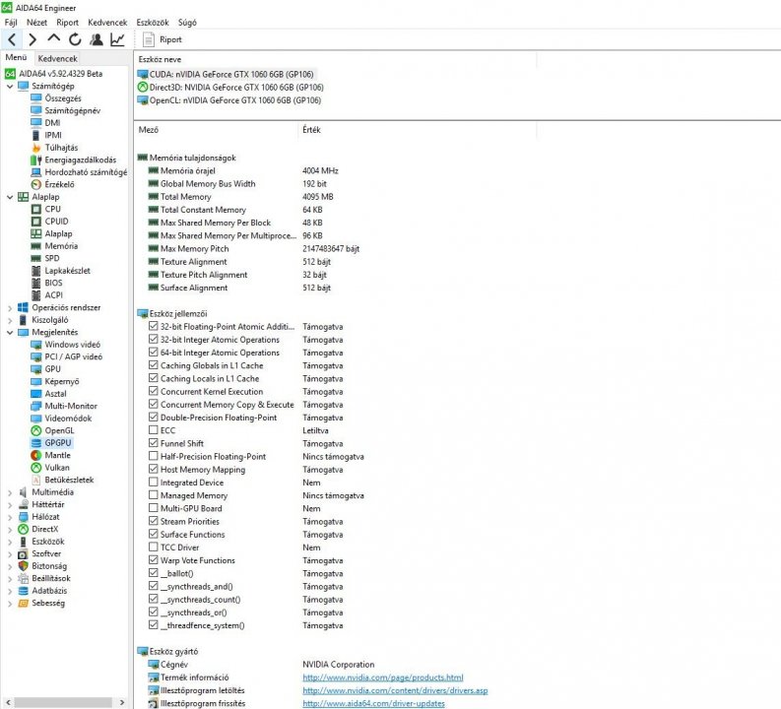This screenshot has width=781, height=709.
Task: Toggle the TCC Driver checkbox
Action: tap(154, 547)
